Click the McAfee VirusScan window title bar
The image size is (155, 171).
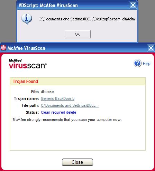tap(74, 48)
